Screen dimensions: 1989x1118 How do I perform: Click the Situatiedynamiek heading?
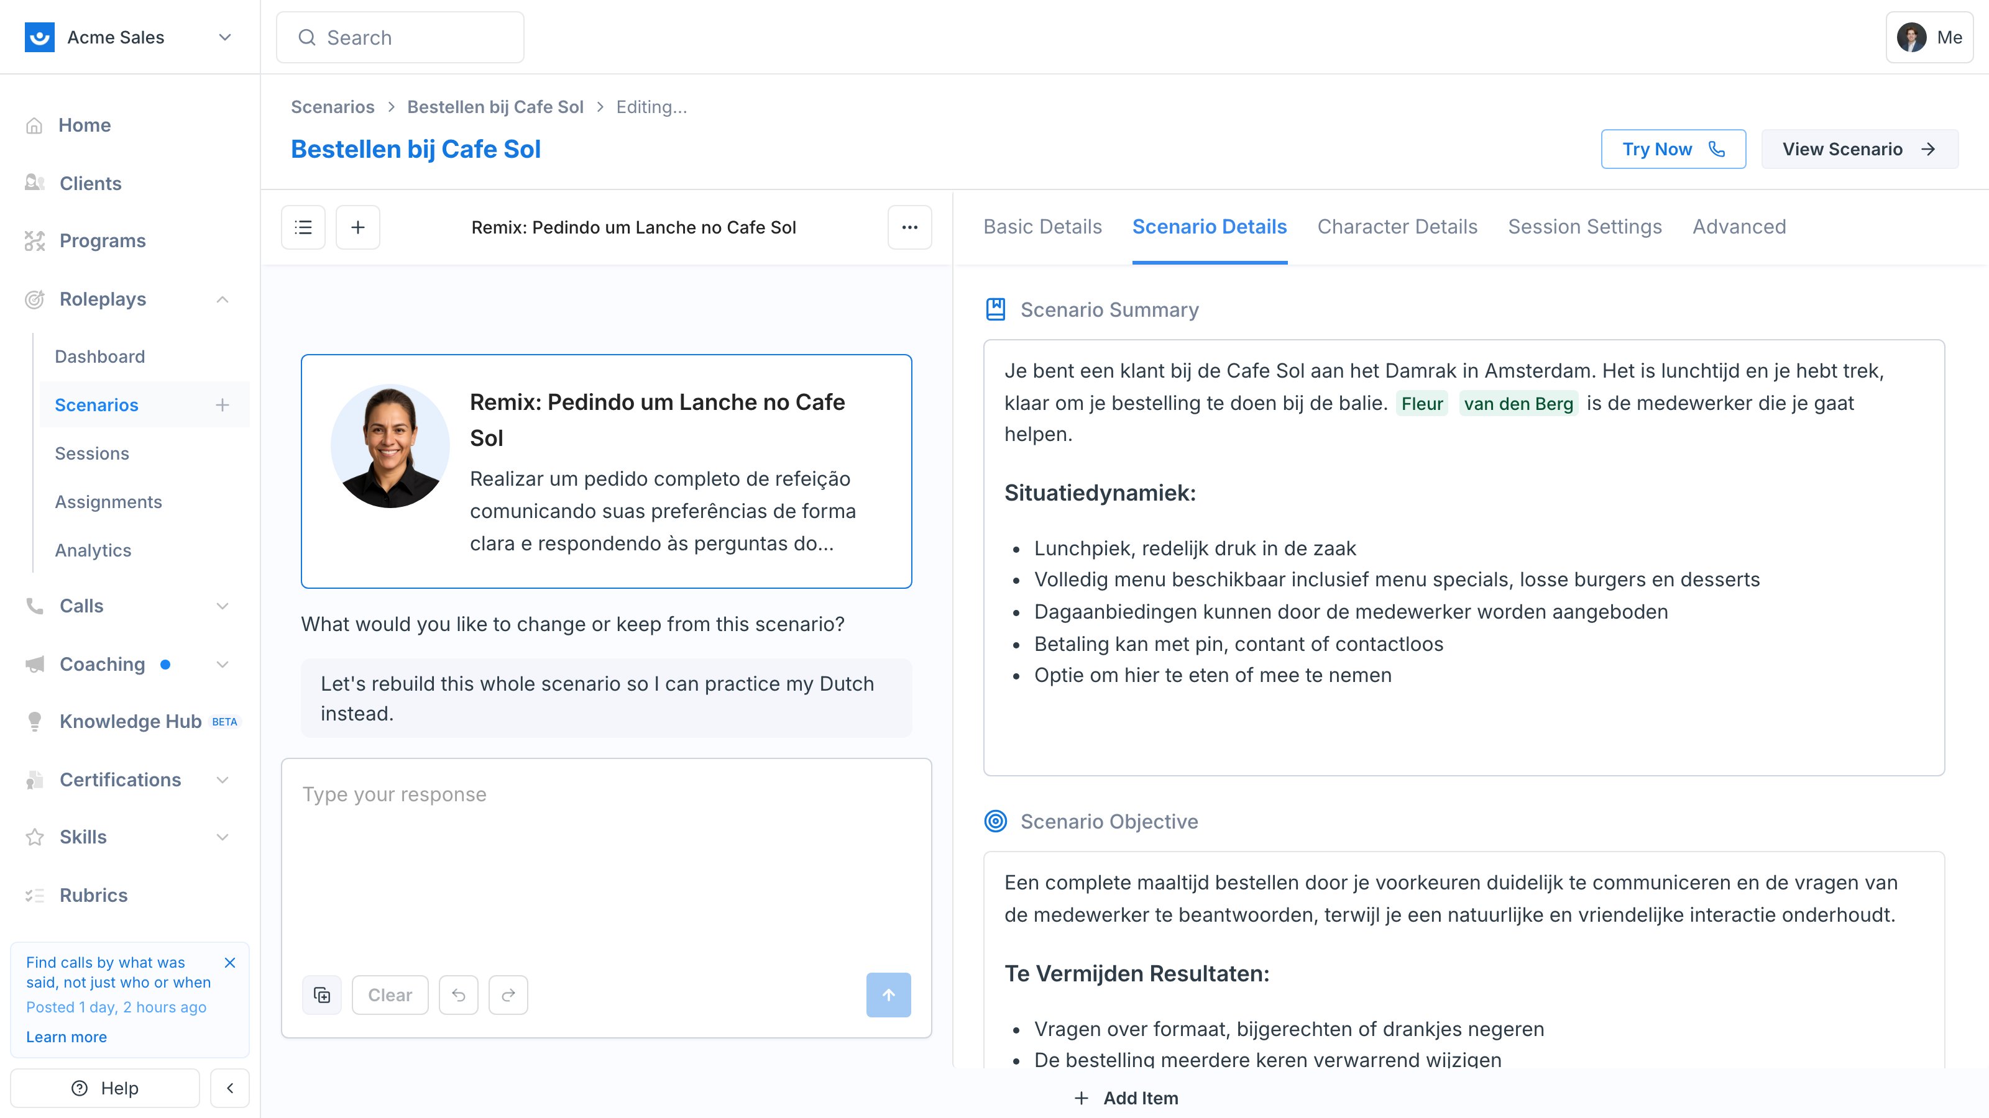coord(1100,493)
